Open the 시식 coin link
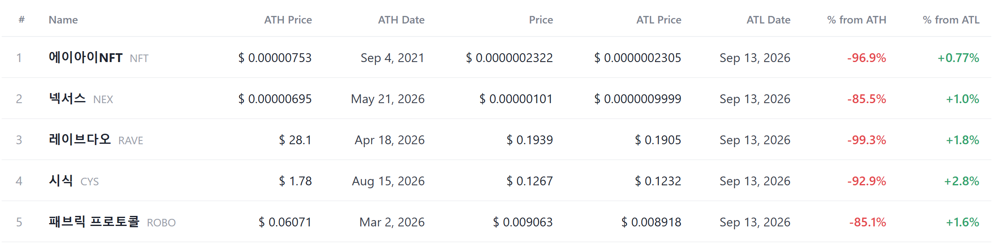The image size is (993, 244). (61, 181)
